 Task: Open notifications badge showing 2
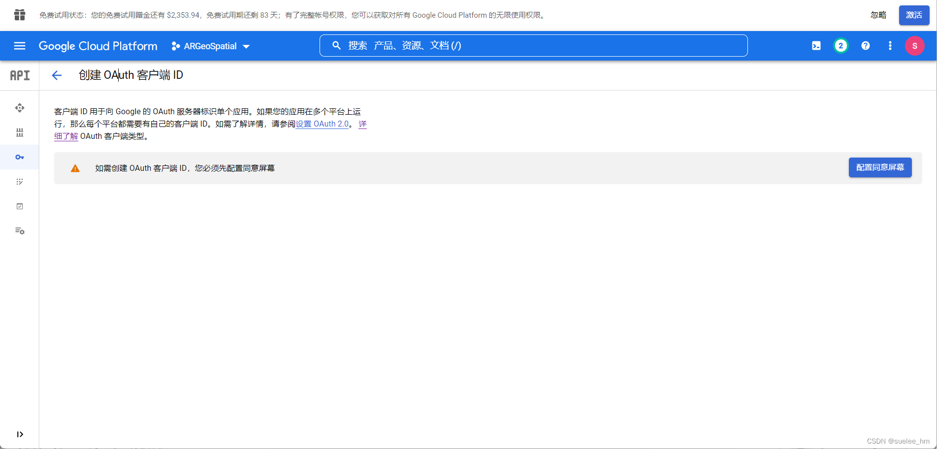click(841, 46)
